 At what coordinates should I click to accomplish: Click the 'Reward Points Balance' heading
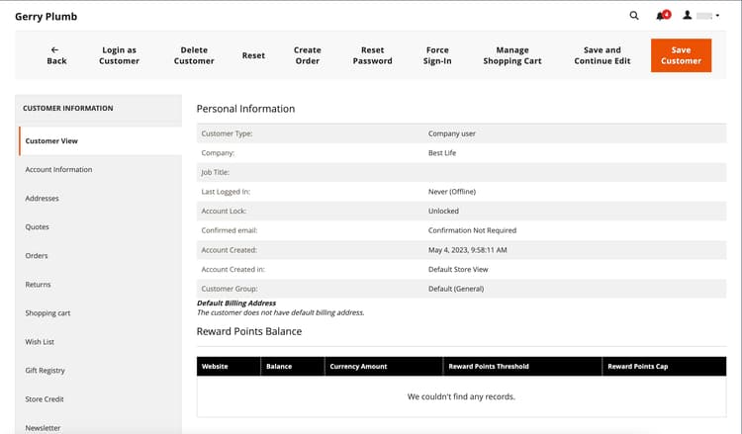click(x=249, y=331)
